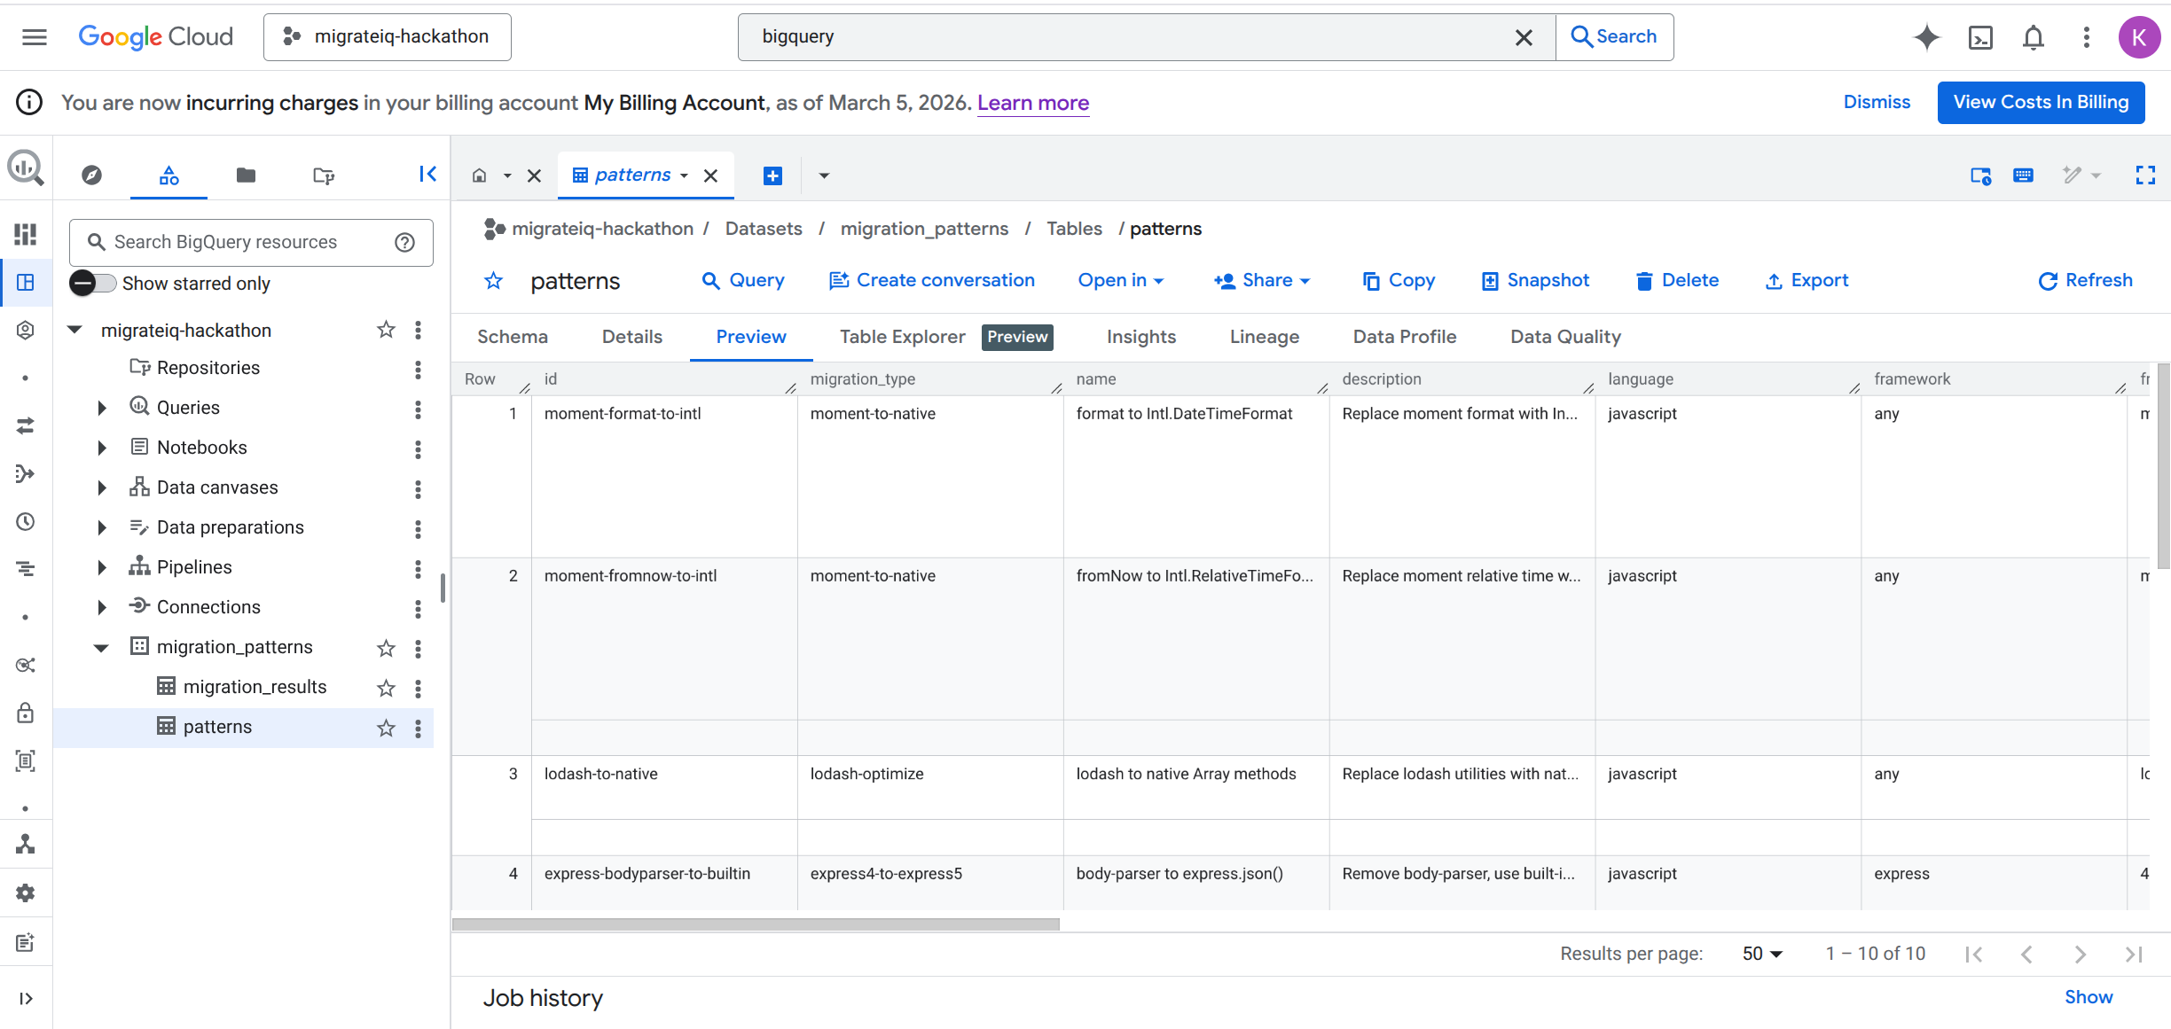This screenshot has width=2171, height=1029.
Task: Star the migration_results table
Action: pos(386,688)
